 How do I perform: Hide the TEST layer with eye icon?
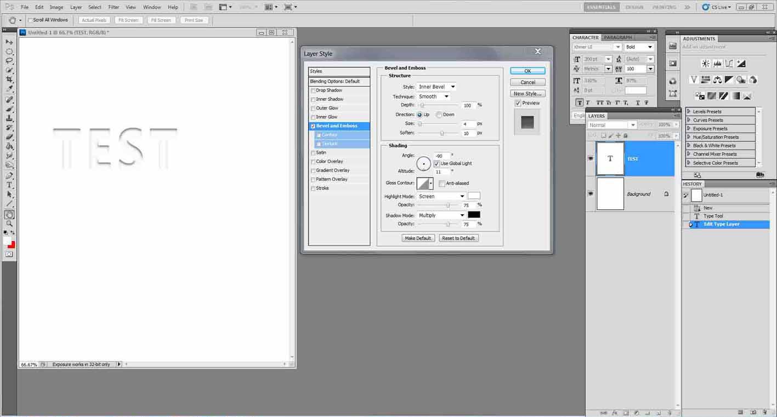tap(591, 158)
